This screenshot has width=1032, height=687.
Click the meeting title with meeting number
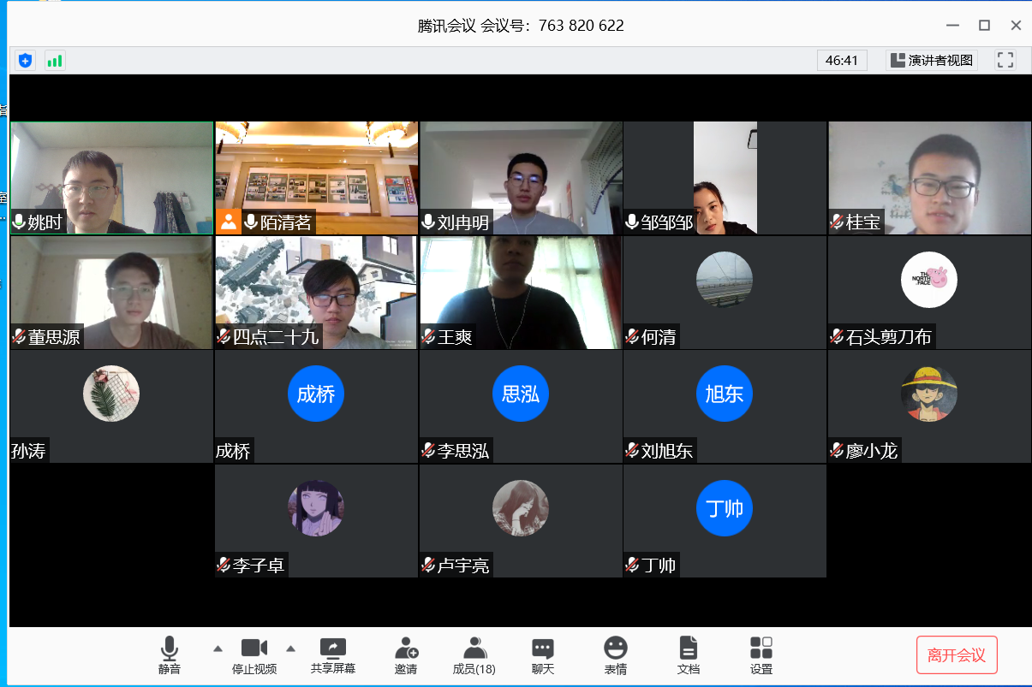tap(521, 26)
